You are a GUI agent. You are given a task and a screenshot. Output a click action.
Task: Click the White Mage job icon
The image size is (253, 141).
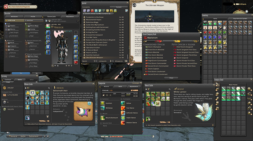26,26
